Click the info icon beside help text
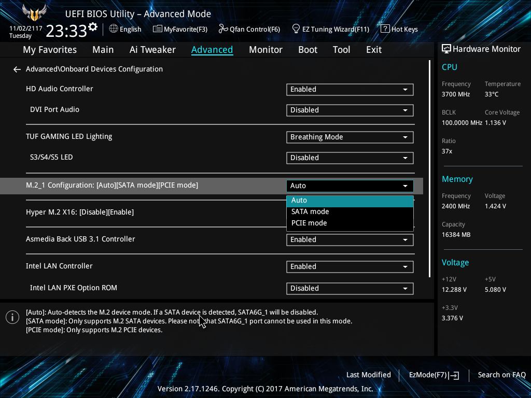Image resolution: width=531 pixels, height=398 pixels. click(12, 317)
